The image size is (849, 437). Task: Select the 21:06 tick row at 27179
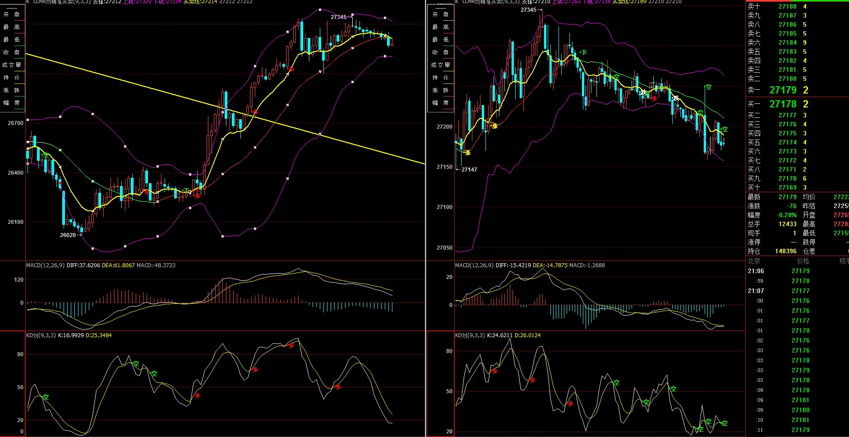(x=797, y=271)
